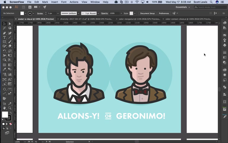Go to next artboard arrow
The height and width of the screenshot is (143, 228).
pos(47,142)
